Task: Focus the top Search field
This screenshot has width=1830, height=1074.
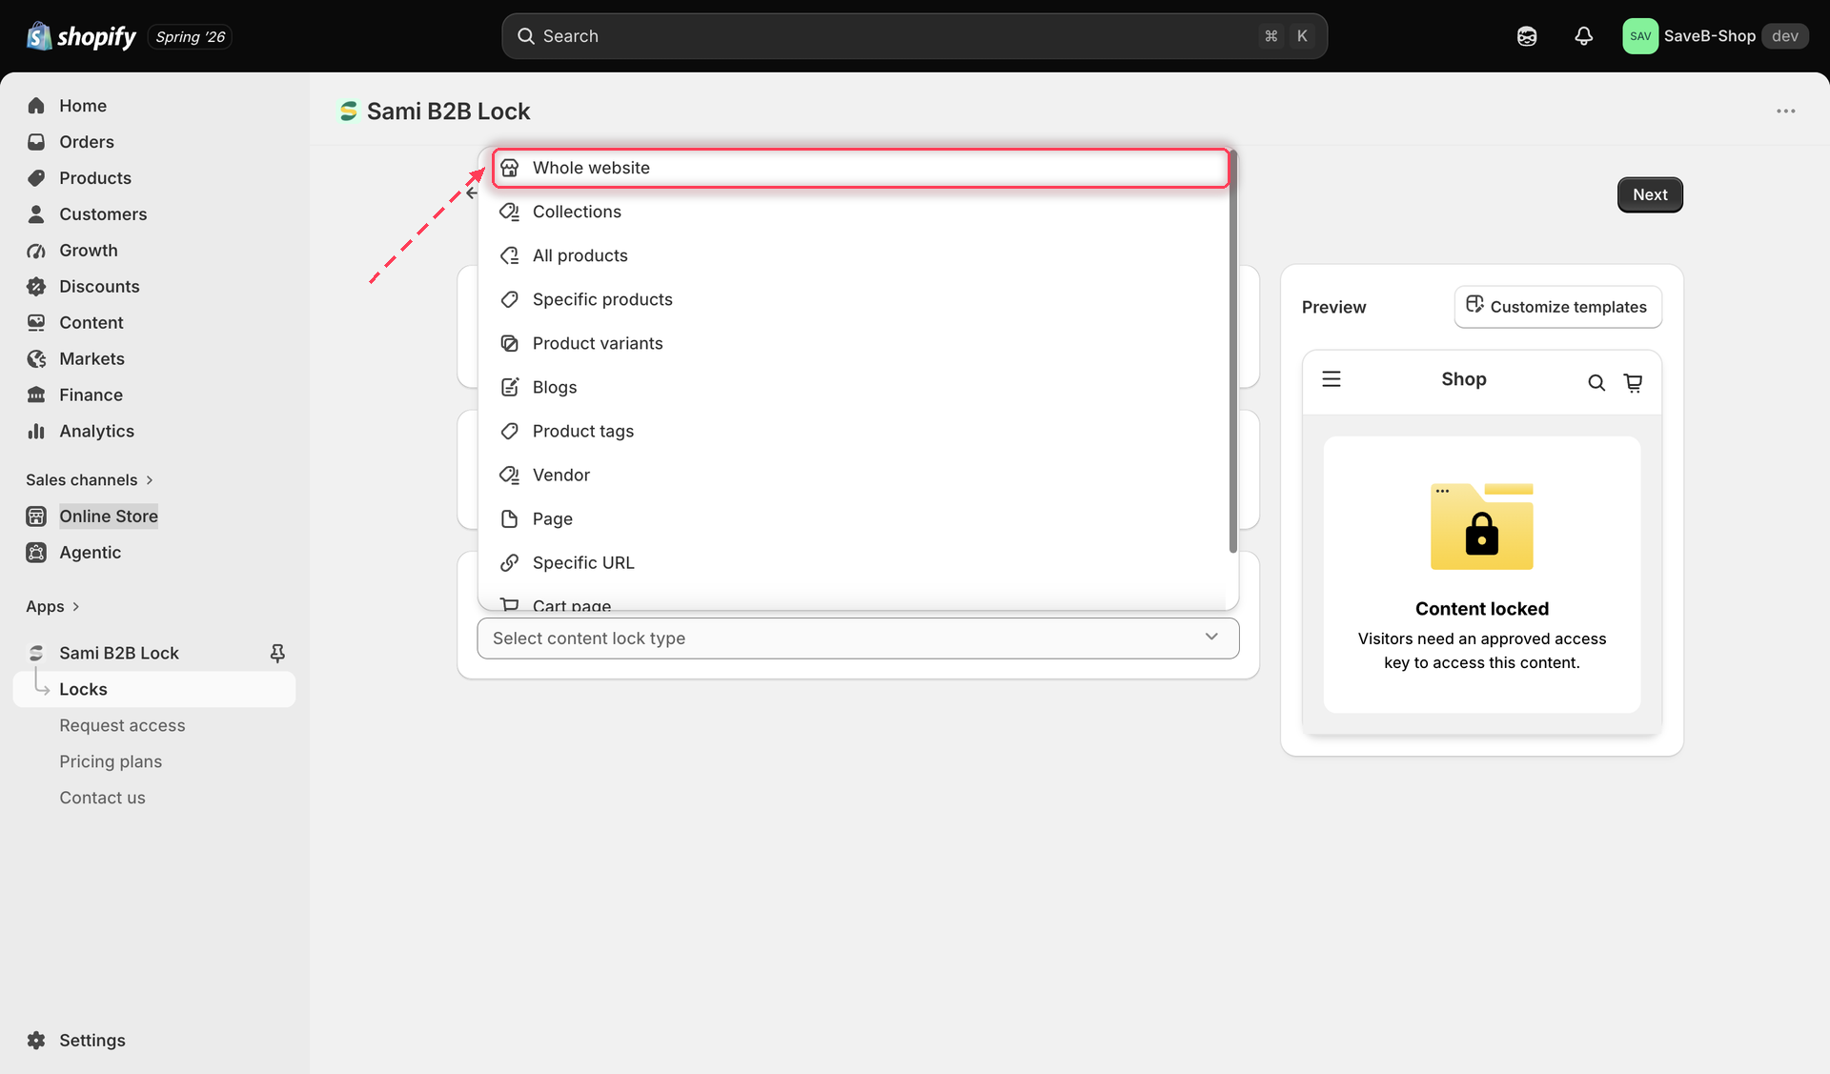Action: pyautogui.click(x=914, y=36)
